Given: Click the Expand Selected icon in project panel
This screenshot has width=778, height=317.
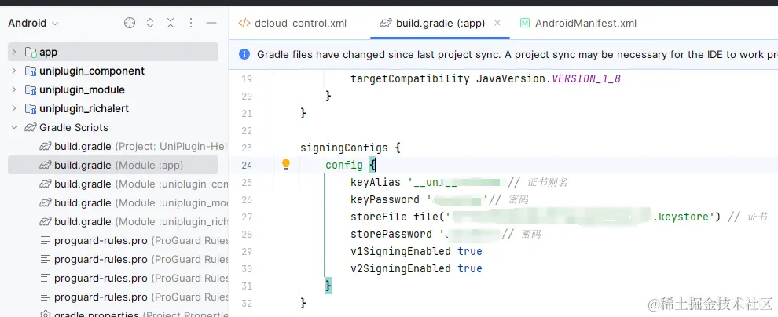Looking at the screenshot, I should click(150, 24).
